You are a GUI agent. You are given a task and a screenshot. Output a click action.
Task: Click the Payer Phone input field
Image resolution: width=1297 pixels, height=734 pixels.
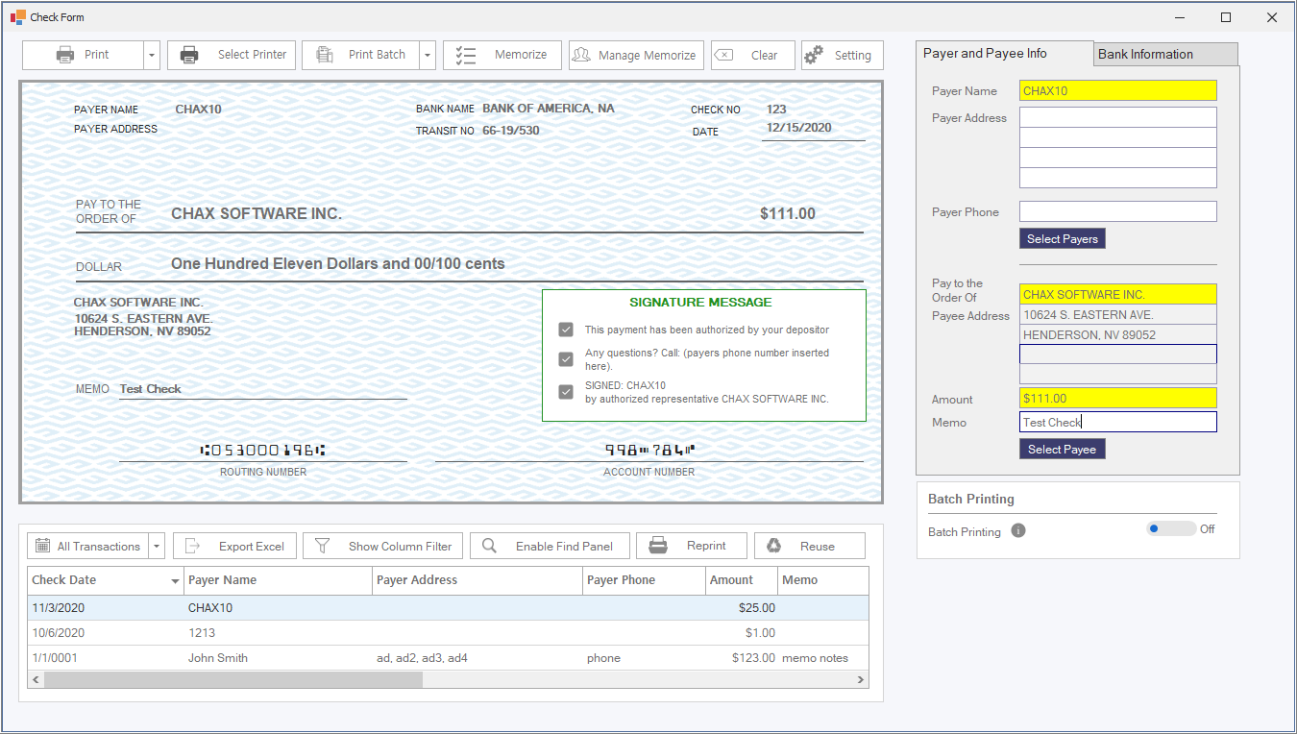pyautogui.click(x=1117, y=211)
